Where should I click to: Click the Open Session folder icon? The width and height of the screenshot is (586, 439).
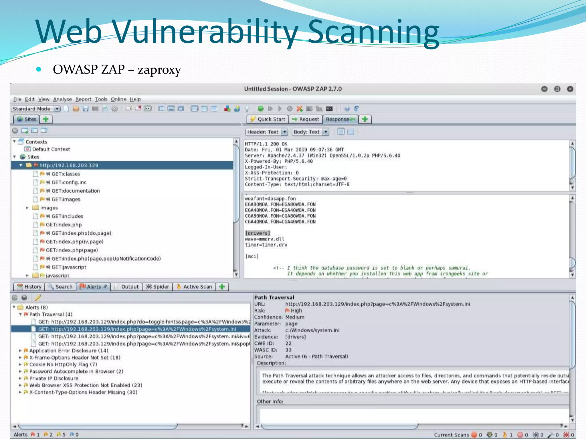76,109
